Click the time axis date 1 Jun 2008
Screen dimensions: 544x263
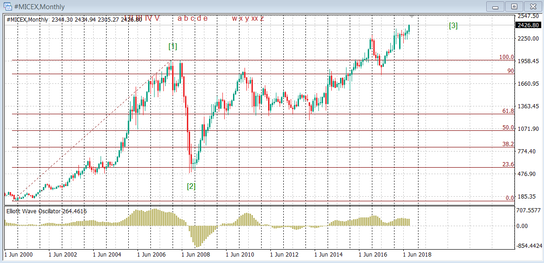click(196, 255)
